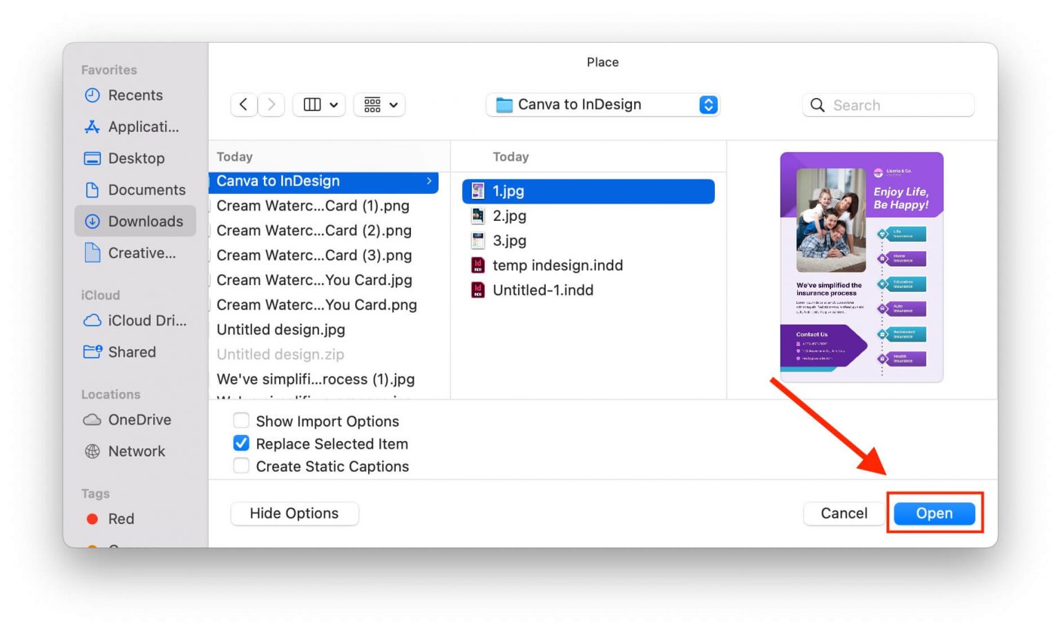Select the Red tag
Viewport: 1061px width, 631px height.
point(120,518)
